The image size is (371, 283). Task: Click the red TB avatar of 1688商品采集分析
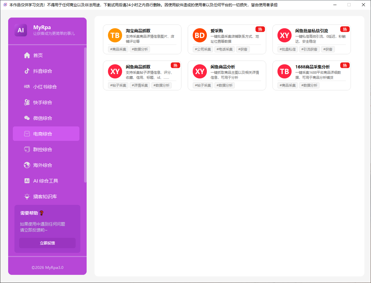tap(284, 72)
